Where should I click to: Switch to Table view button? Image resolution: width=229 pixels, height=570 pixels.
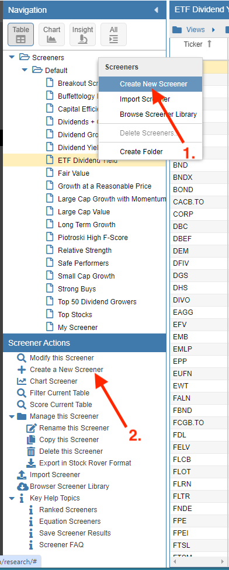coord(20,34)
